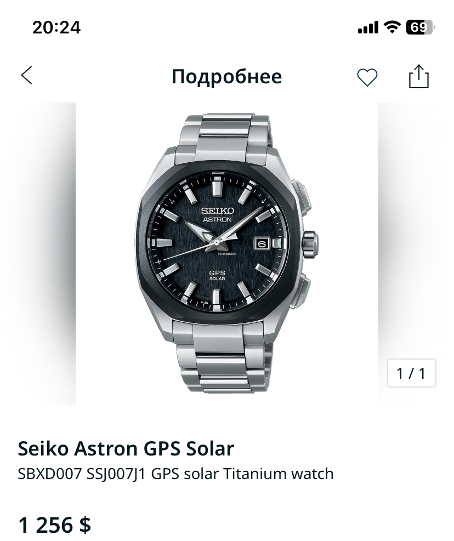Tap the 20:24 status bar clock
Viewport: 454px width, 541px height.
pyautogui.click(x=56, y=27)
